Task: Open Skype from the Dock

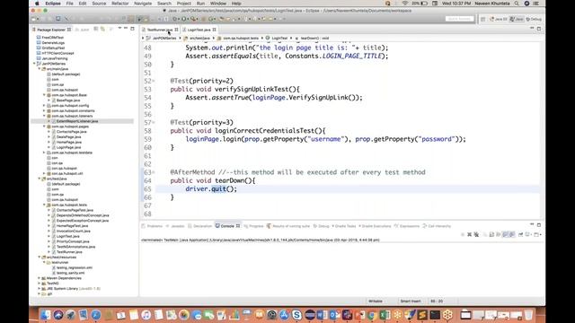Action: click(x=296, y=315)
